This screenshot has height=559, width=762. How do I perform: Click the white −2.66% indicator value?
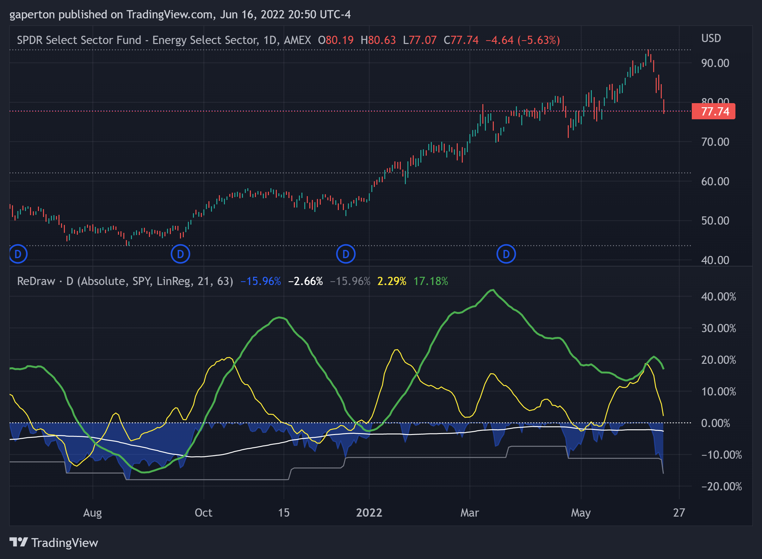pos(305,281)
